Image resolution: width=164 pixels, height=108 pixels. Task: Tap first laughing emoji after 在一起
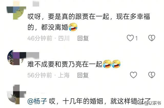point(107,64)
